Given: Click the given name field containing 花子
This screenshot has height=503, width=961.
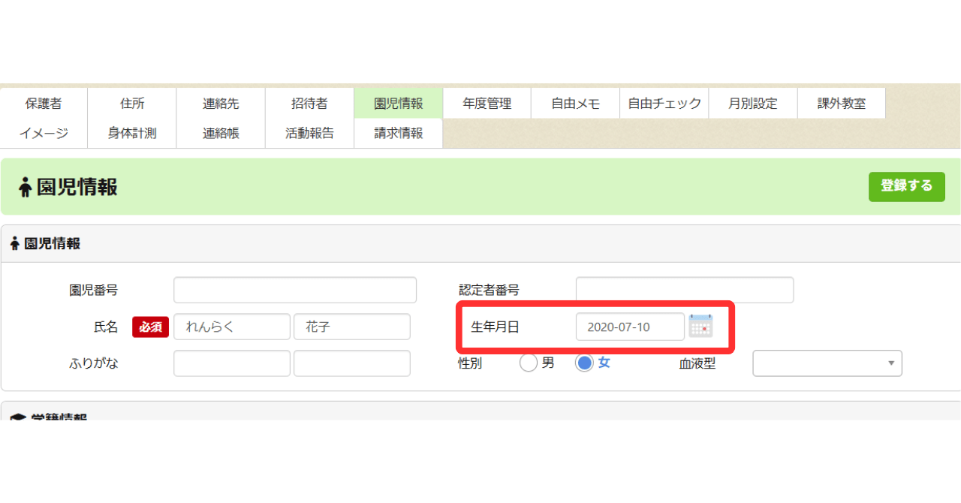Looking at the screenshot, I should 352,327.
